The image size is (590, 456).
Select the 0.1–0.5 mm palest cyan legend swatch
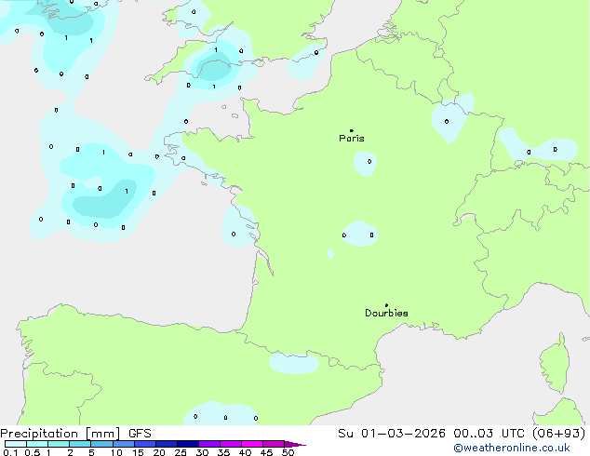[x=16, y=444]
